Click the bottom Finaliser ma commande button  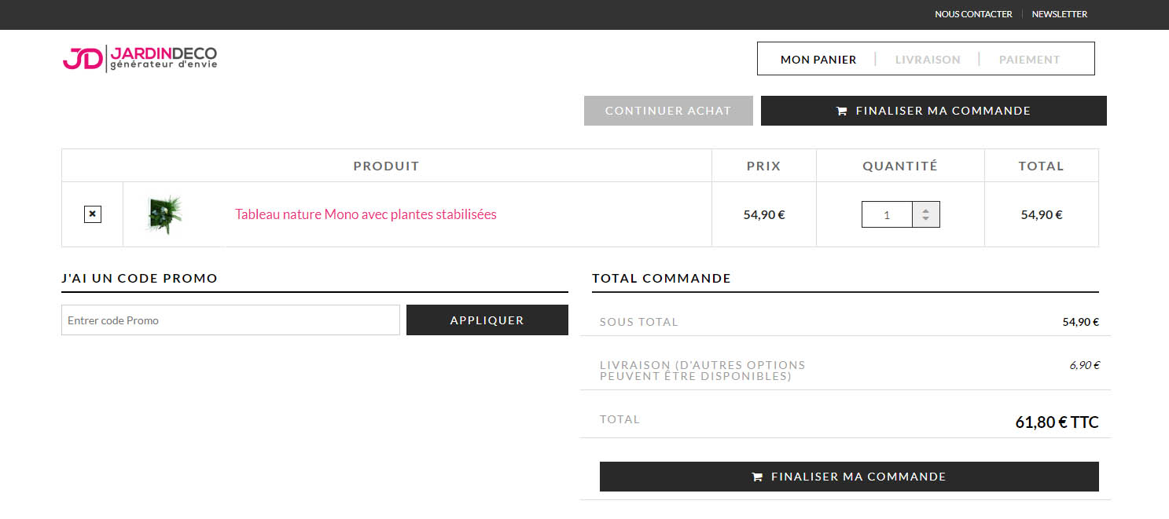[849, 477]
